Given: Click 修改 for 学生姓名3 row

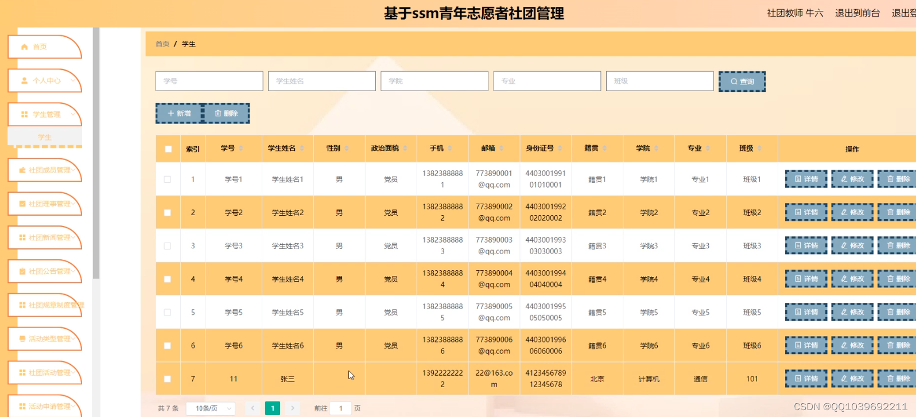Looking at the screenshot, I should click(852, 245).
